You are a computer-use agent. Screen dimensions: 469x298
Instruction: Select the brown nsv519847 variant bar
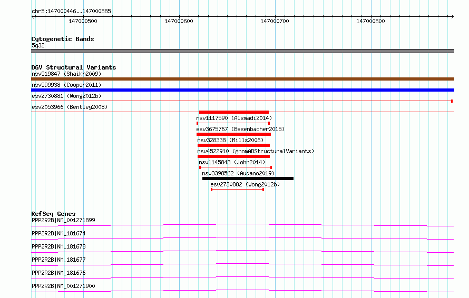point(242,79)
